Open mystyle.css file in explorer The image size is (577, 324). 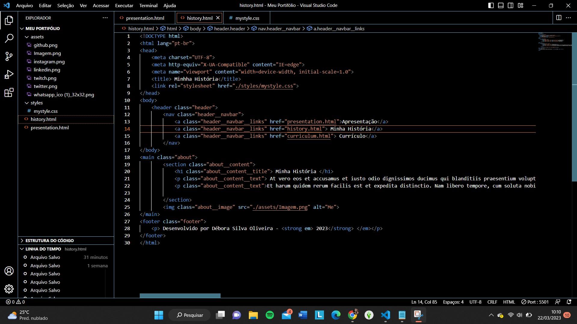pyautogui.click(x=45, y=111)
